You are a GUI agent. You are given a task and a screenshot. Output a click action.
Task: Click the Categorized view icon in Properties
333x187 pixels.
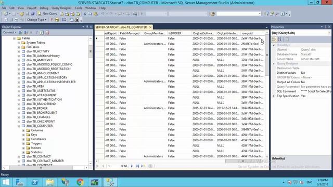tap(274, 39)
